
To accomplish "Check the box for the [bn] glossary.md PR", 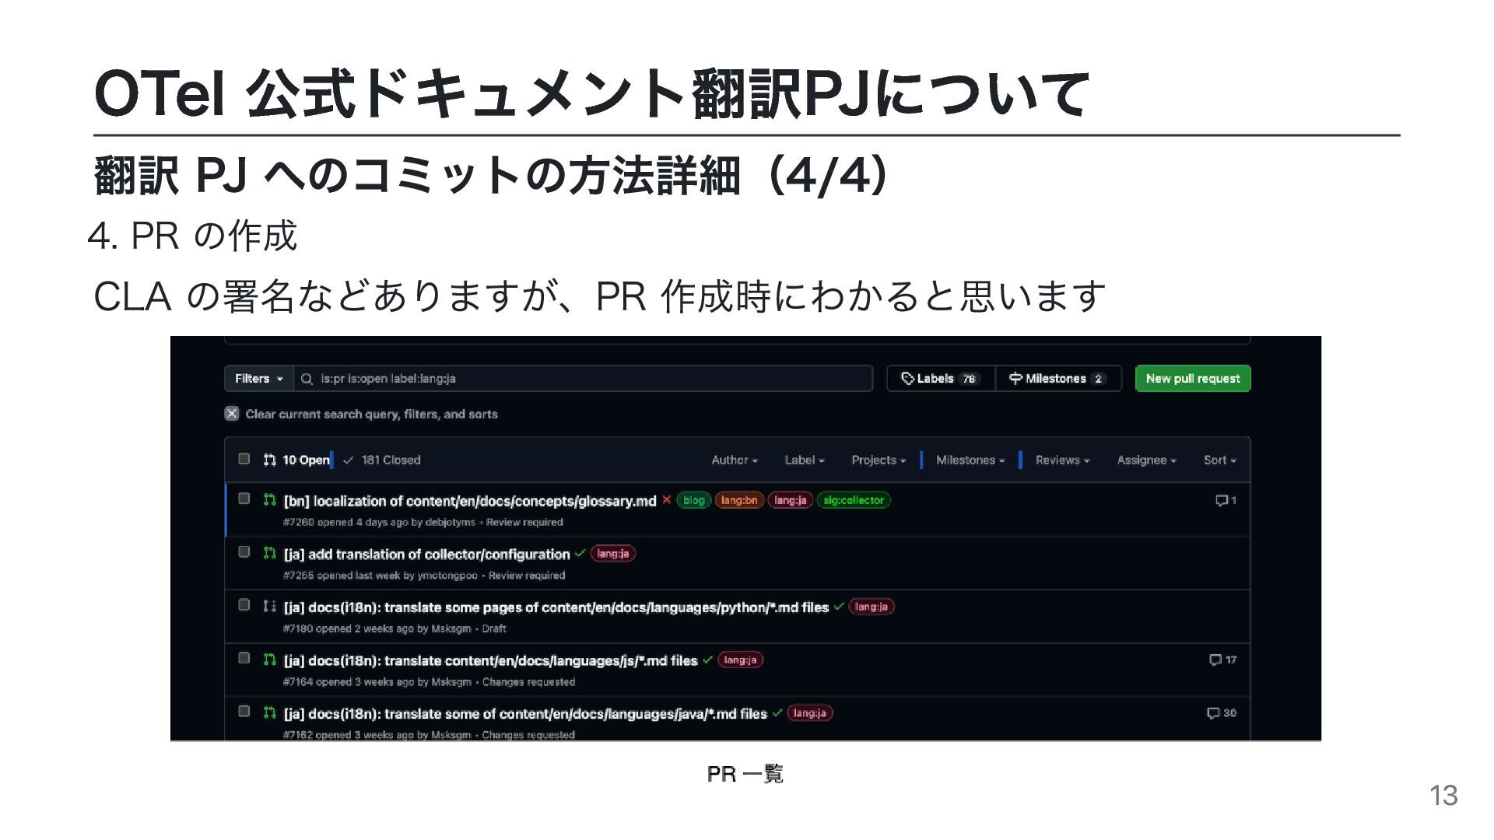I will click(244, 499).
